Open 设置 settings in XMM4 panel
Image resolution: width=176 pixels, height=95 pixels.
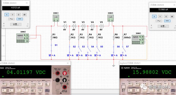[x=163, y=26]
